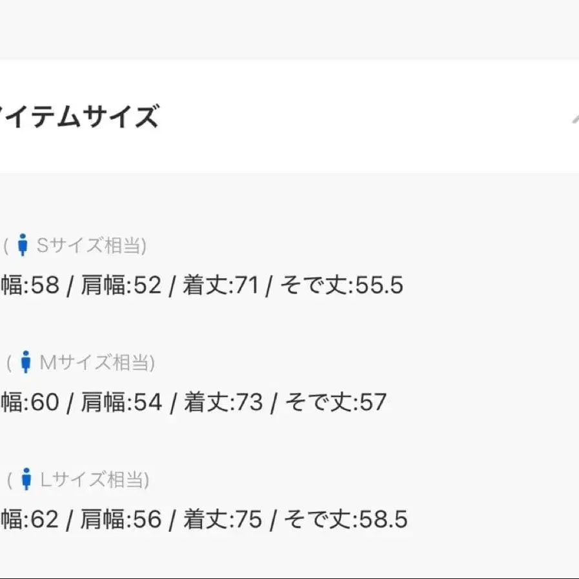The width and height of the screenshot is (579, 579).
Task: Collapse the アイテムサイズ section chevron
Action: pyautogui.click(x=573, y=119)
